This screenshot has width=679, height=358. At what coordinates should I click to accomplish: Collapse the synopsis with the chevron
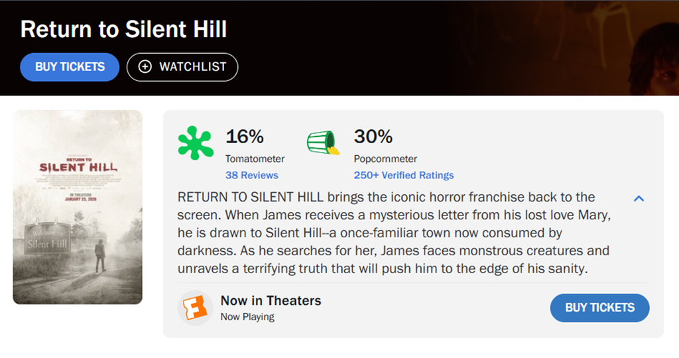(x=639, y=198)
